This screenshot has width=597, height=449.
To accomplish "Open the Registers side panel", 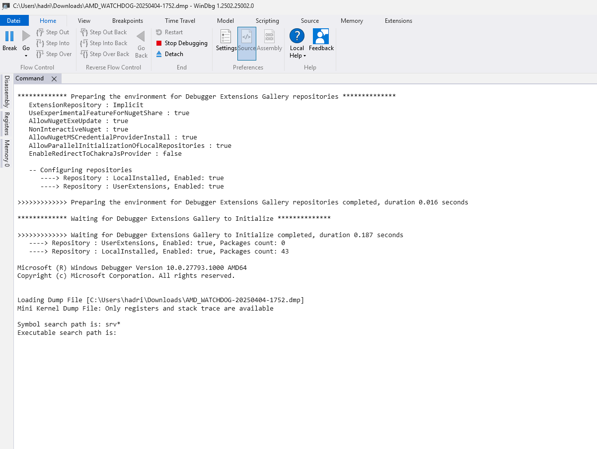I will click(x=6, y=124).
